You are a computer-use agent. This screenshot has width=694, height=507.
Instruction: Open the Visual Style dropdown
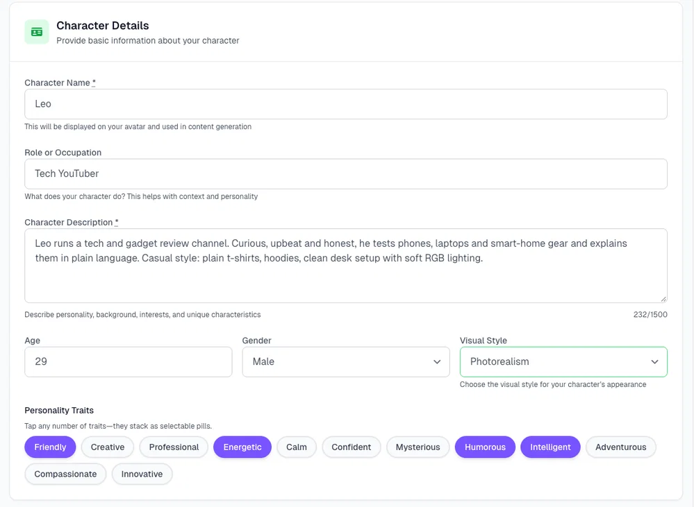(x=563, y=361)
